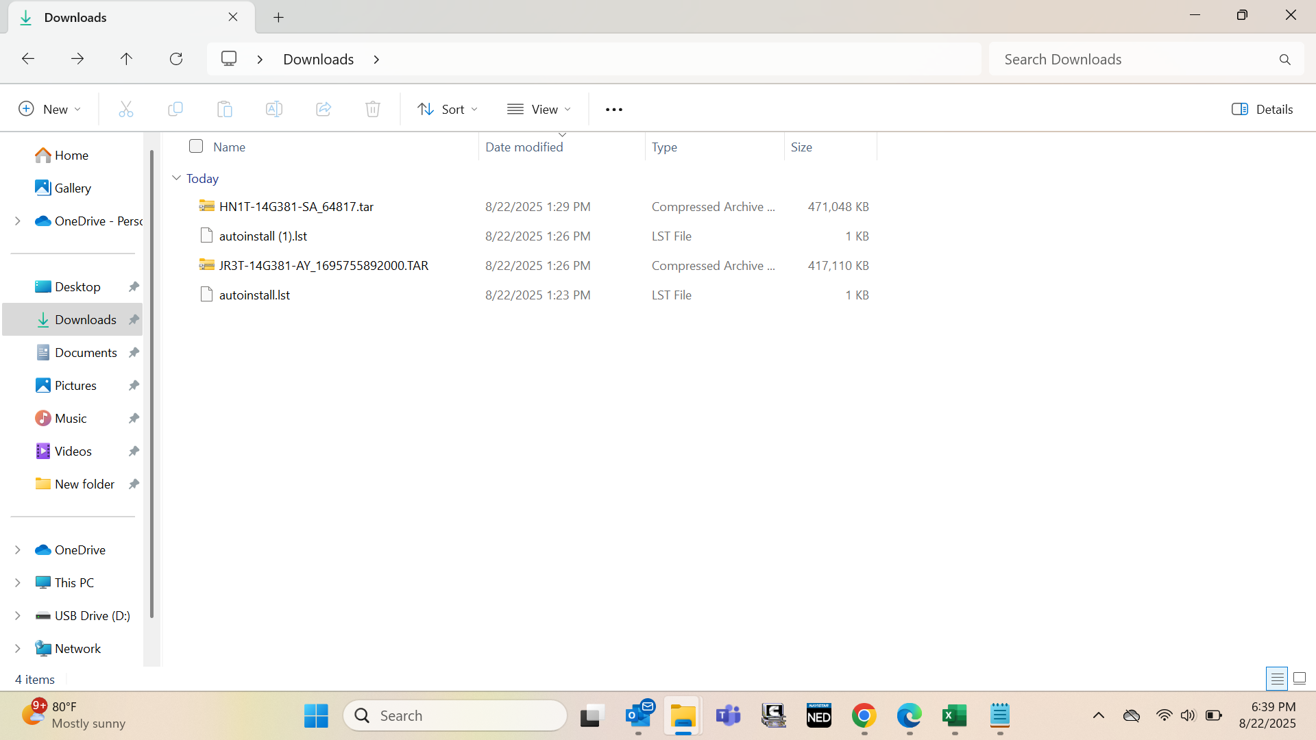
Task: Add a new tab
Action: point(278,18)
